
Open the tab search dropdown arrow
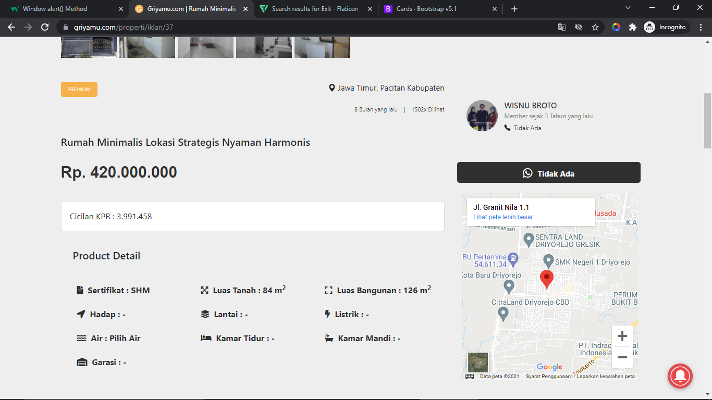pyautogui.click(x=628, y=8)
